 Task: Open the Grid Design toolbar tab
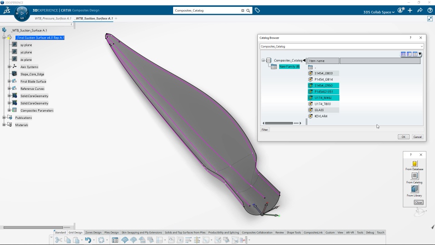[76, 232]
